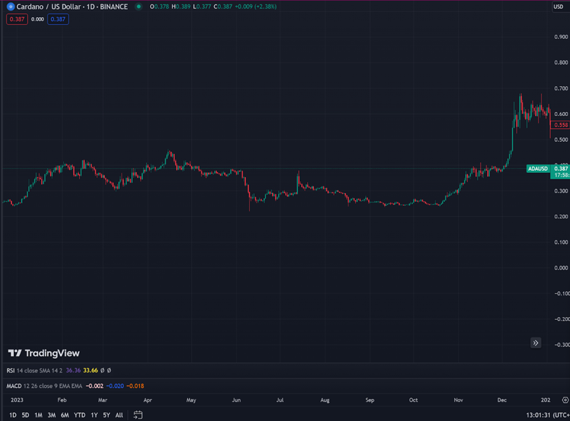Image resolution: width=570 pixels, height=421 pixels.
Task: Select the 1D time range
Action: coord(13,415)
